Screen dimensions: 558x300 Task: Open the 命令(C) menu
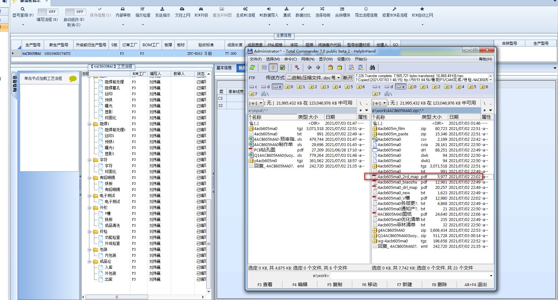[x=290, y=59]
